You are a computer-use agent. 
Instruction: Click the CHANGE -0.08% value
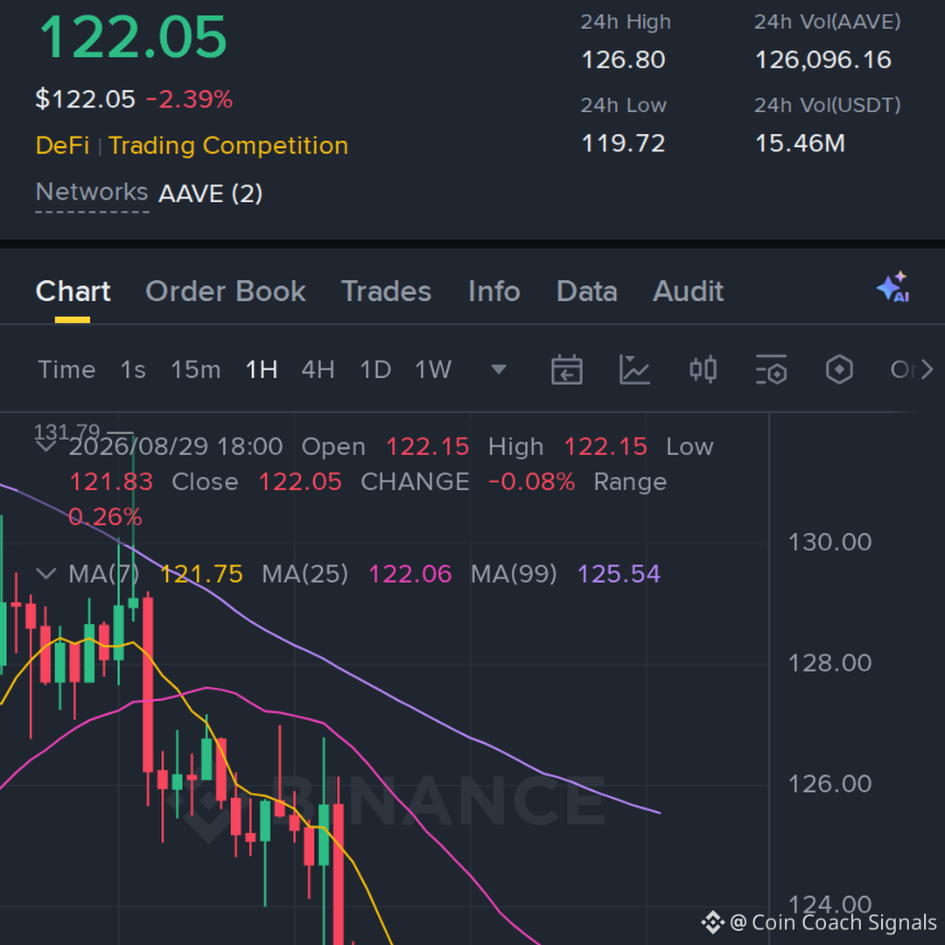532,482
